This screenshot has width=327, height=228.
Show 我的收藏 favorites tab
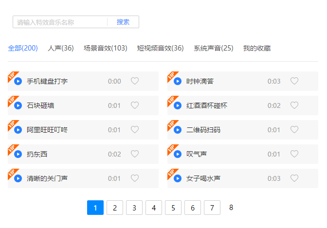click(257, 48)
